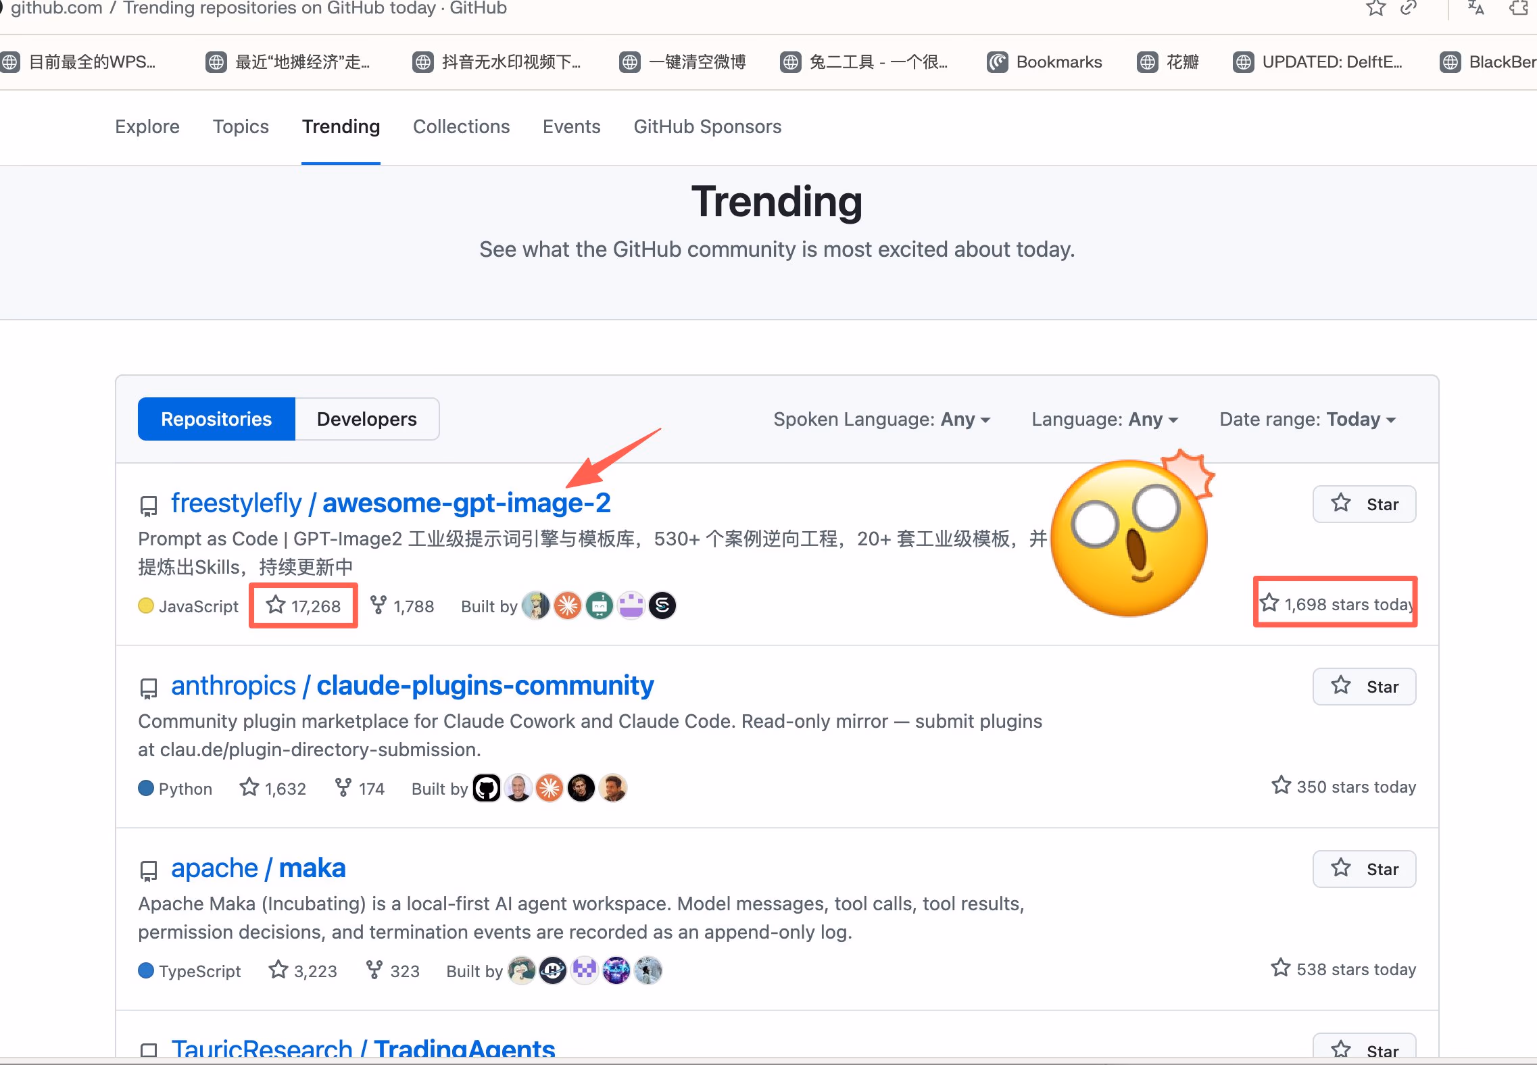Screen dimensions: 1537x1065
Task: Open the 一键清空微博 bookmark
Action: [683, 62]
